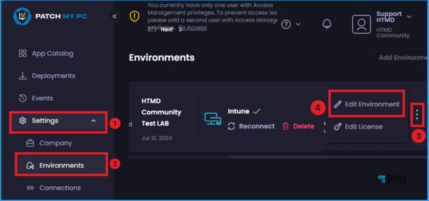Screen dimensions: 429x201
Task: Click the HTMD Community account subtitle
Action: (393, 33)
